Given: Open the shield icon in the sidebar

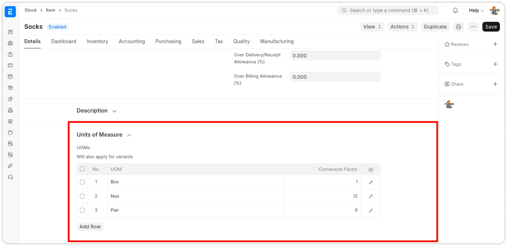Looking at the screenshot, I should click(x=10, y=121).
